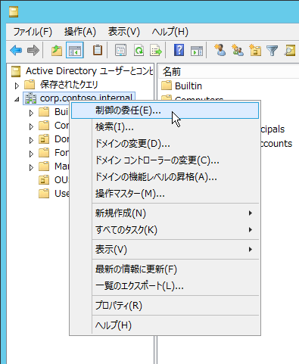The height and width of the screenshot is (364, 299).
Task: Toggle the Show/Hide console tree icon
Action: tap(75, 51)
